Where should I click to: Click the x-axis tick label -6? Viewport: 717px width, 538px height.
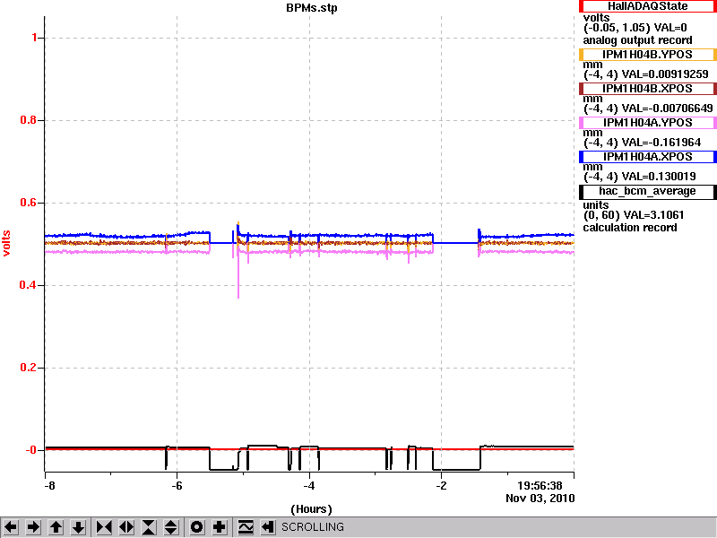[x=177, y=486]
